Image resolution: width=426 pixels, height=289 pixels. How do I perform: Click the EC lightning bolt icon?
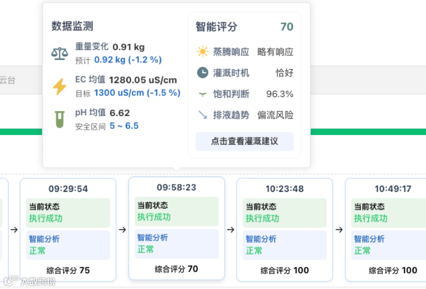coord(60,86)
